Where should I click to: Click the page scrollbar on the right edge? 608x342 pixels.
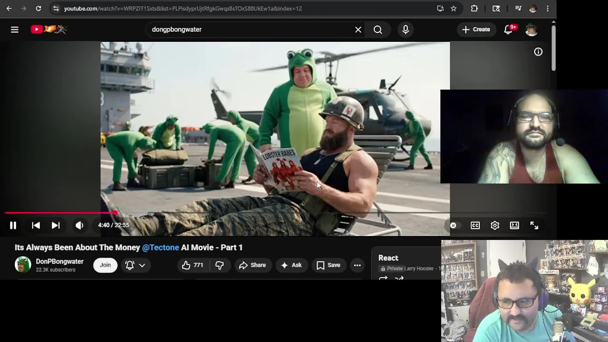(x=553, y=47)
